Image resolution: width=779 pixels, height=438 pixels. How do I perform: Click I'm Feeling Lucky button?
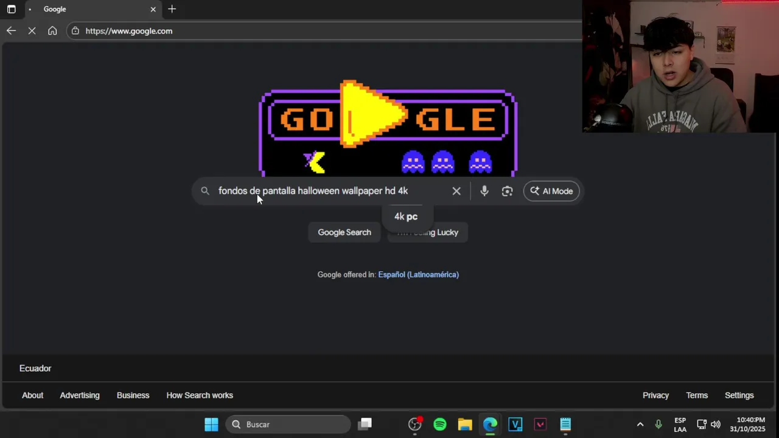[427, 232]
